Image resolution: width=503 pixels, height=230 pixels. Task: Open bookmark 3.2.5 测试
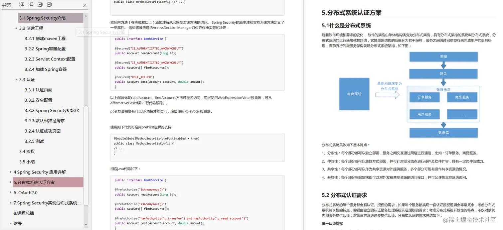tap(34, 142)
